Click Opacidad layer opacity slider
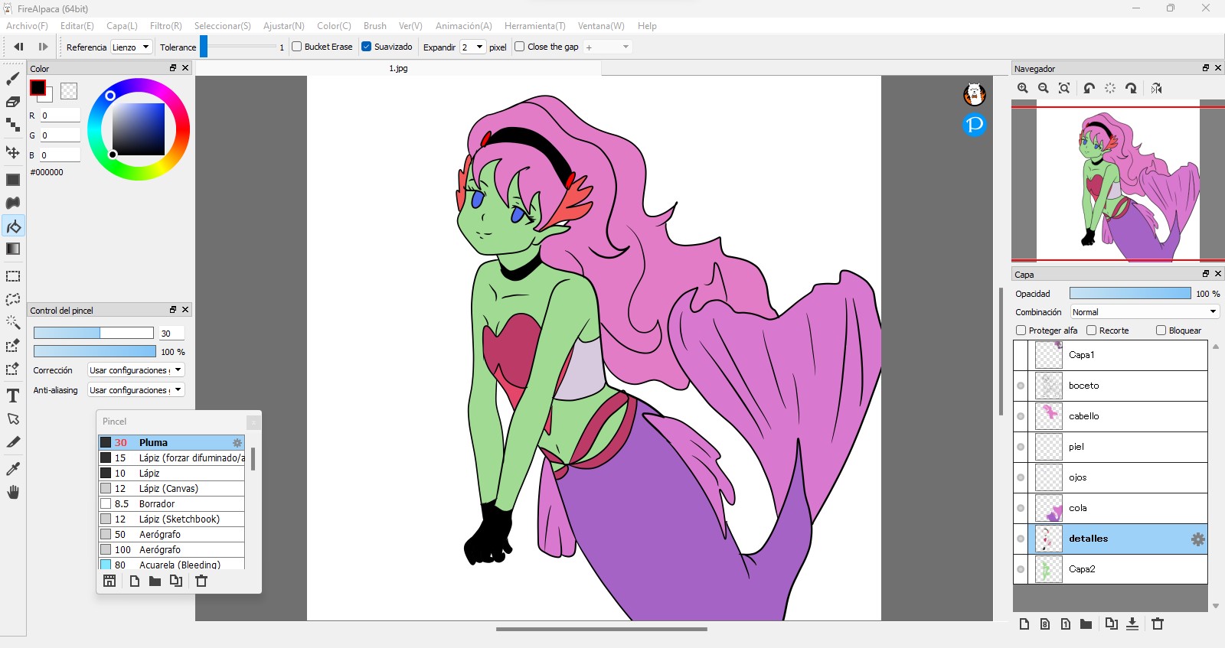This screenshot has width=1225, height=648. pyautogui.click(x=1130, y=293)
